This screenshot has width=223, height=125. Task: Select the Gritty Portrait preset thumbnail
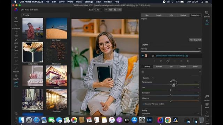33,28
